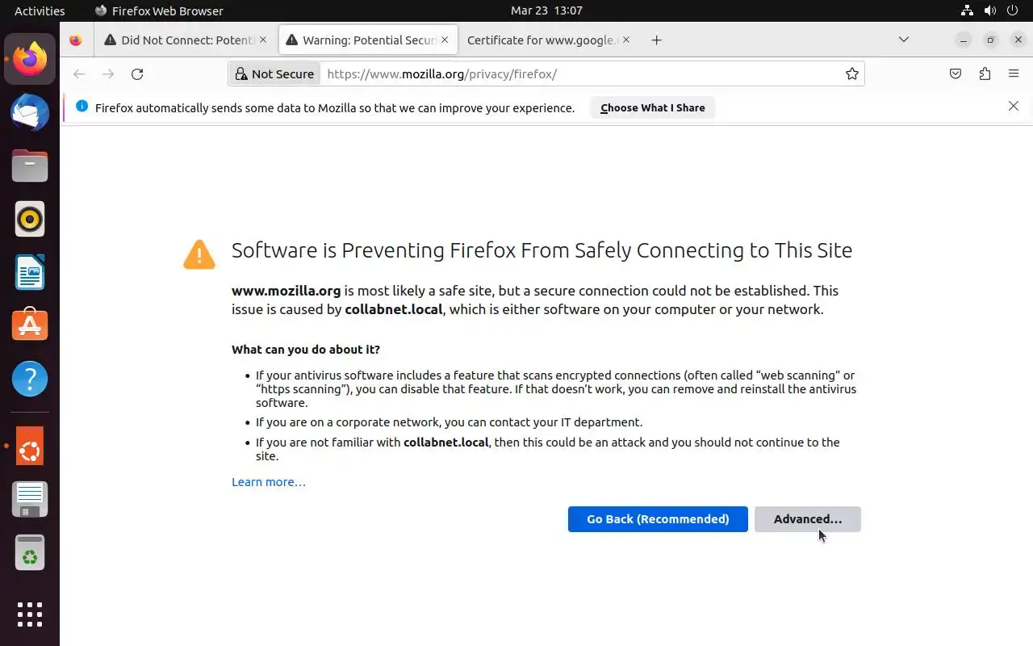The width and height of the screenshot is (1033, 646).
Task: Expand the List all tabs chevron
Action: 904,40
